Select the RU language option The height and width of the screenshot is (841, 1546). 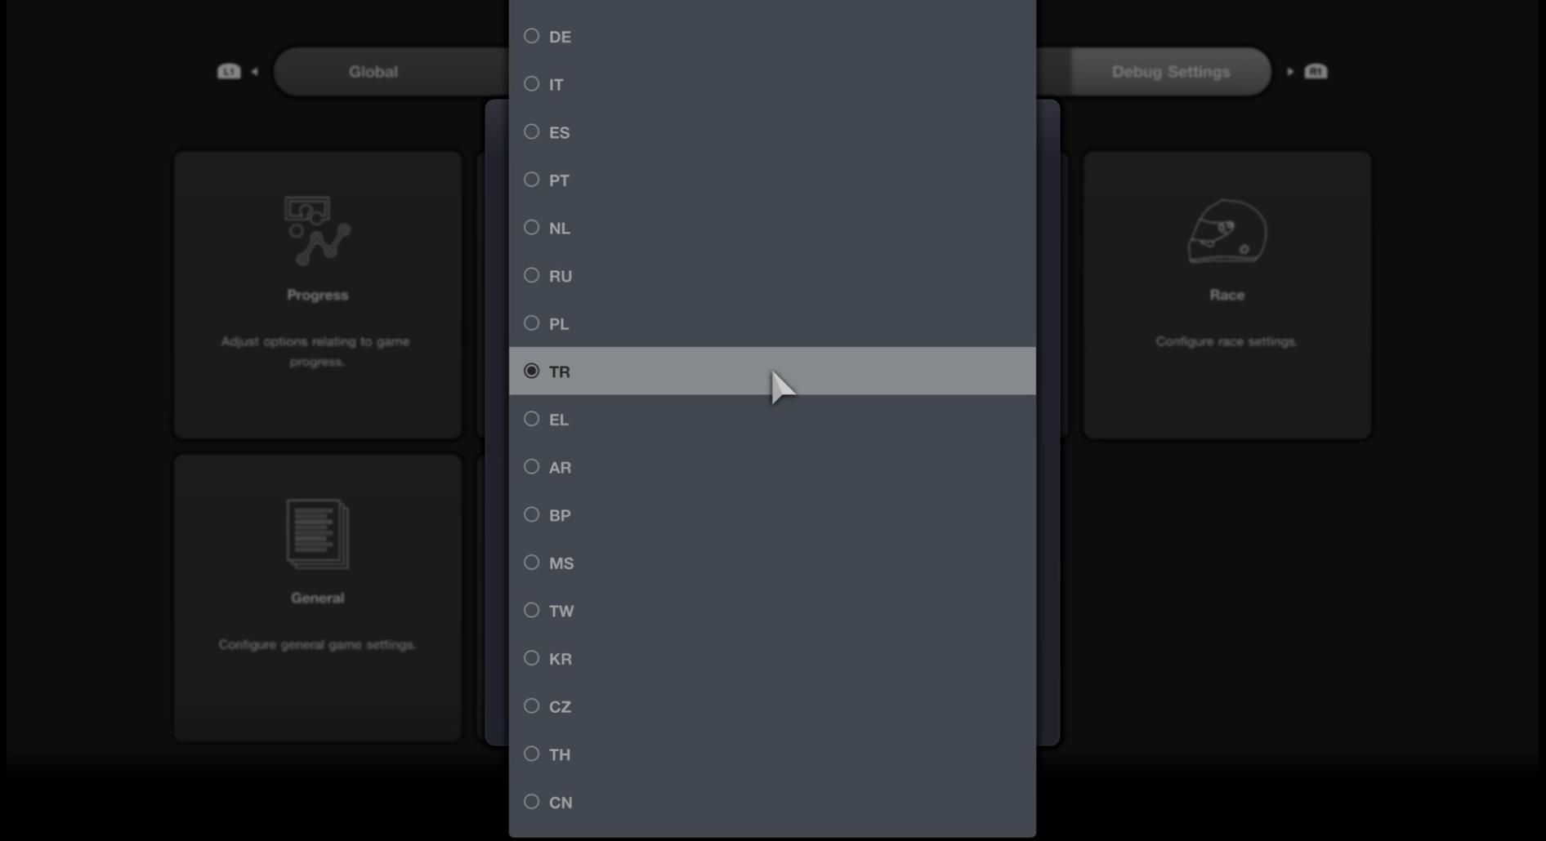(x=532, y=276)
